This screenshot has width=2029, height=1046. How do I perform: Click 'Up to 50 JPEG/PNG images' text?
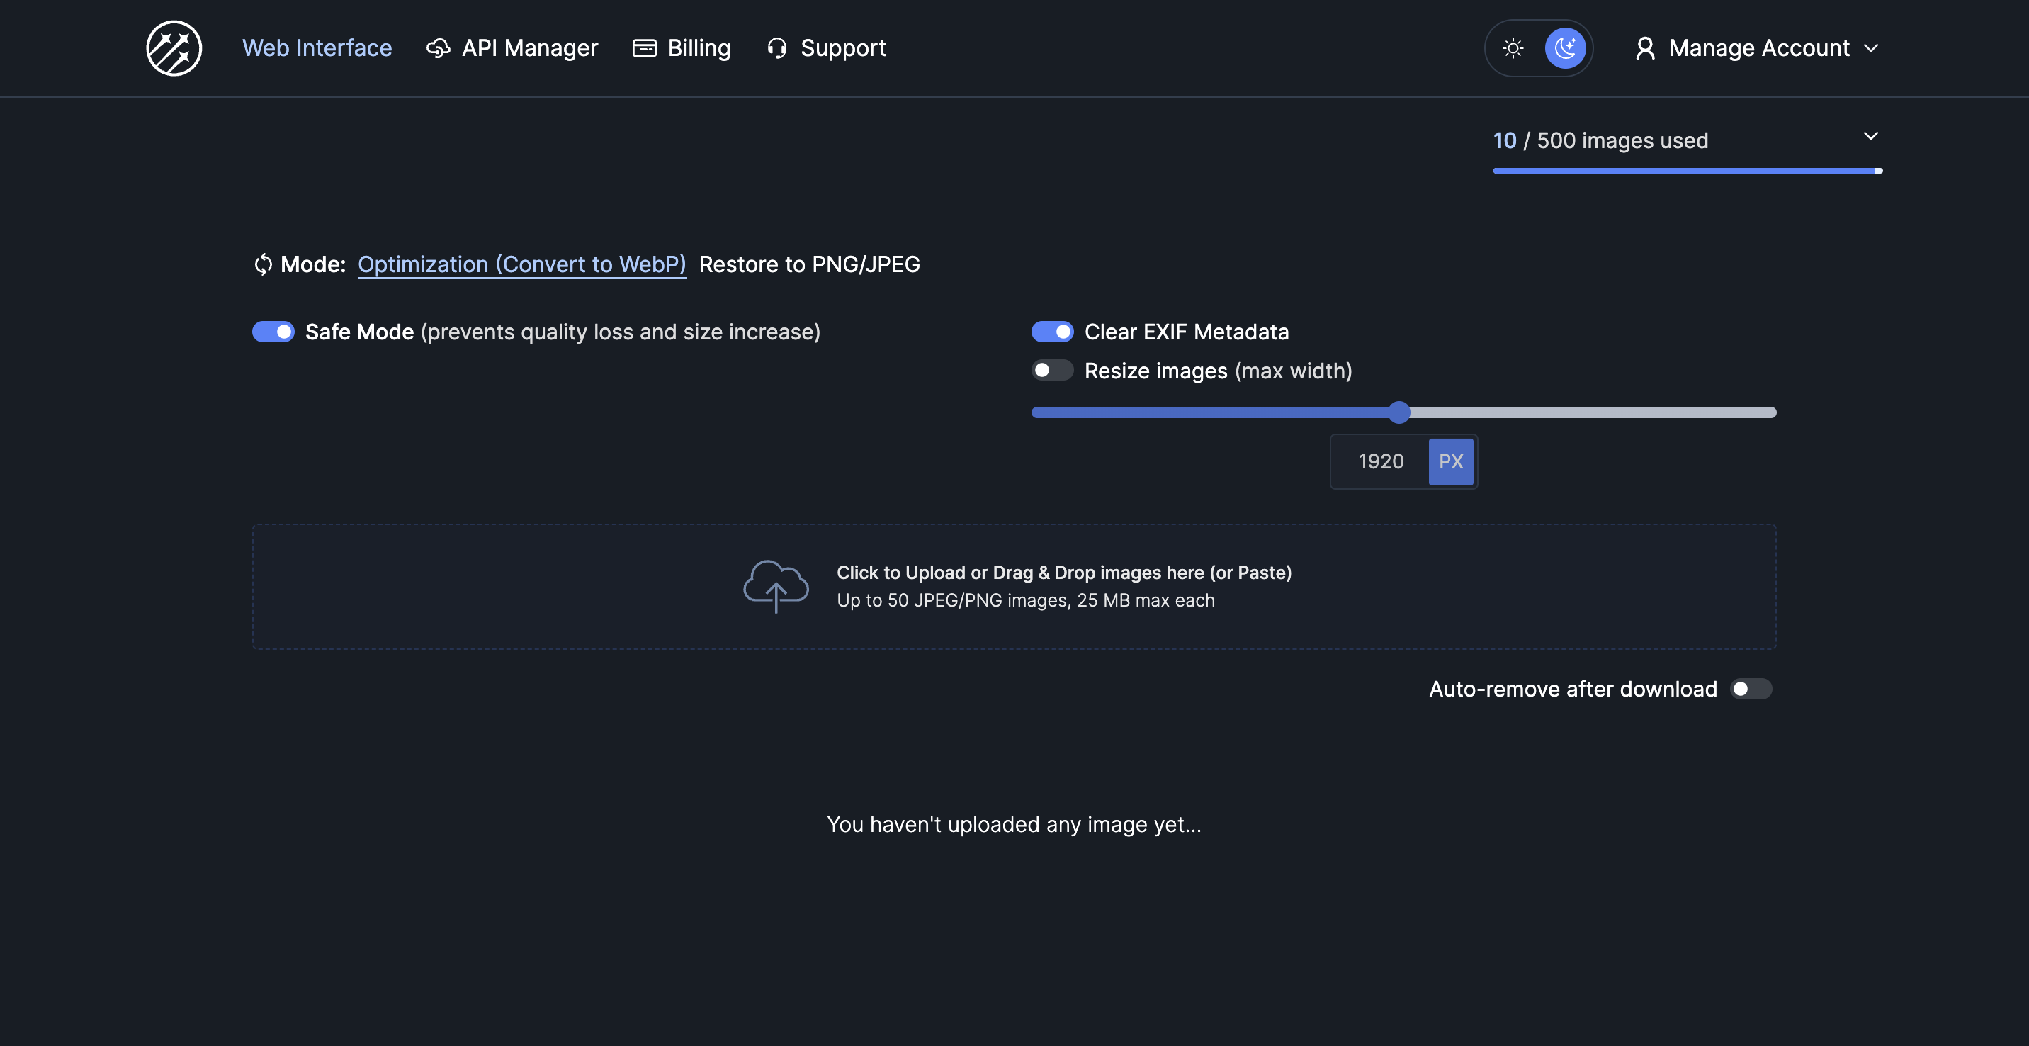pyautogui.click(x=1026, y=600)
